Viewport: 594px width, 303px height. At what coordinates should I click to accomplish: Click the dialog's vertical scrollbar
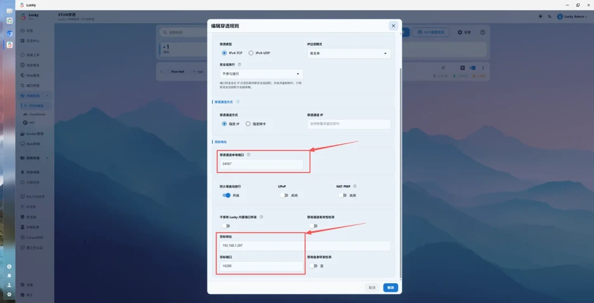pyautogui.click(x=400, y=172)
